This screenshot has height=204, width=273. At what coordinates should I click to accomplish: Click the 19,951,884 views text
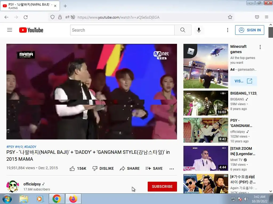(x=21, y=168)
